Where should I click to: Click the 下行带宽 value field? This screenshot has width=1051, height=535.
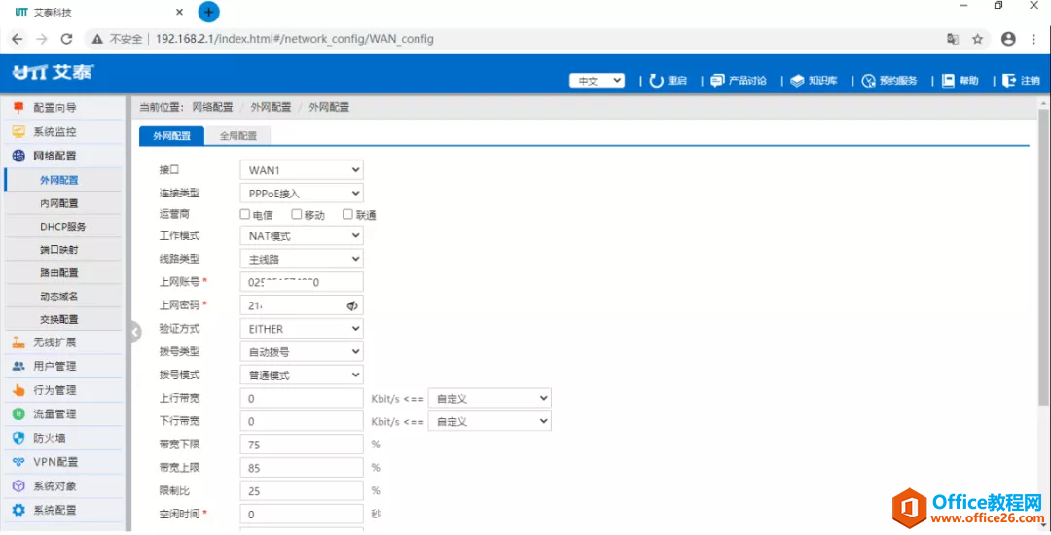coord(302,421)
